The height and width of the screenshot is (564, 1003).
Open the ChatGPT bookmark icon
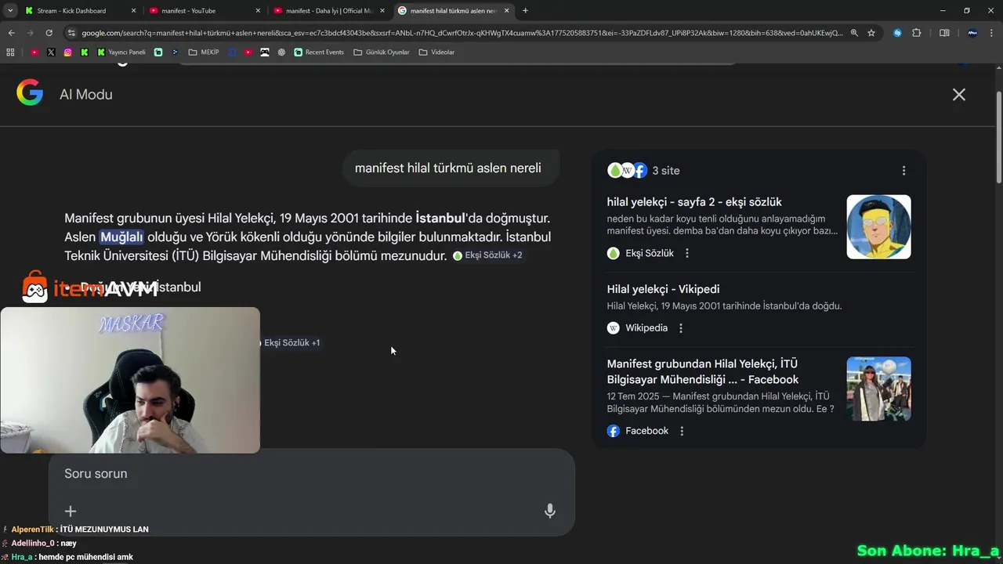tap(281, 52)
